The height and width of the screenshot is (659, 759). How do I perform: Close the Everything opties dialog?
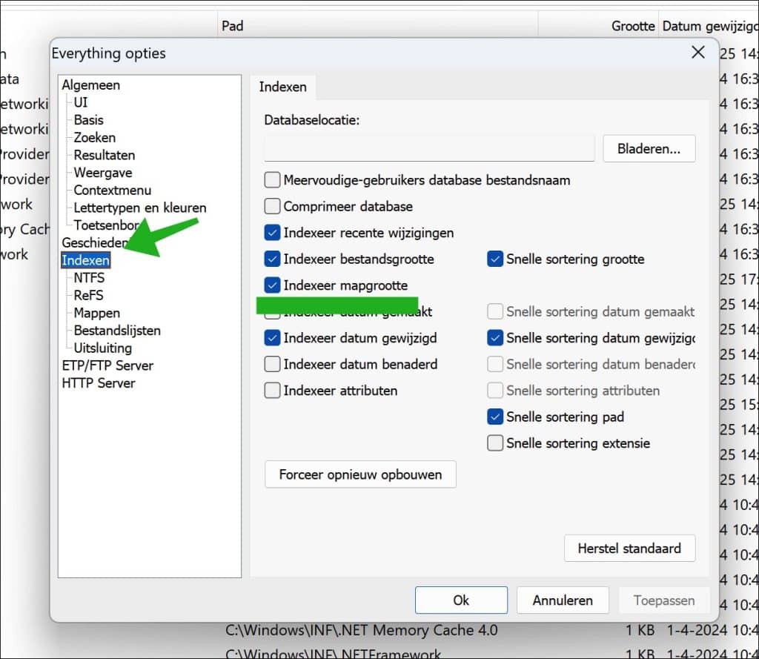click(697, 53)
